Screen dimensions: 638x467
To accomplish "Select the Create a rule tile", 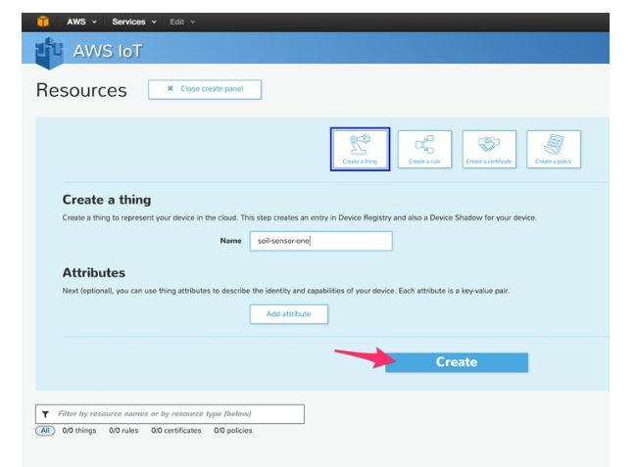I will click(x=424, y=149).
